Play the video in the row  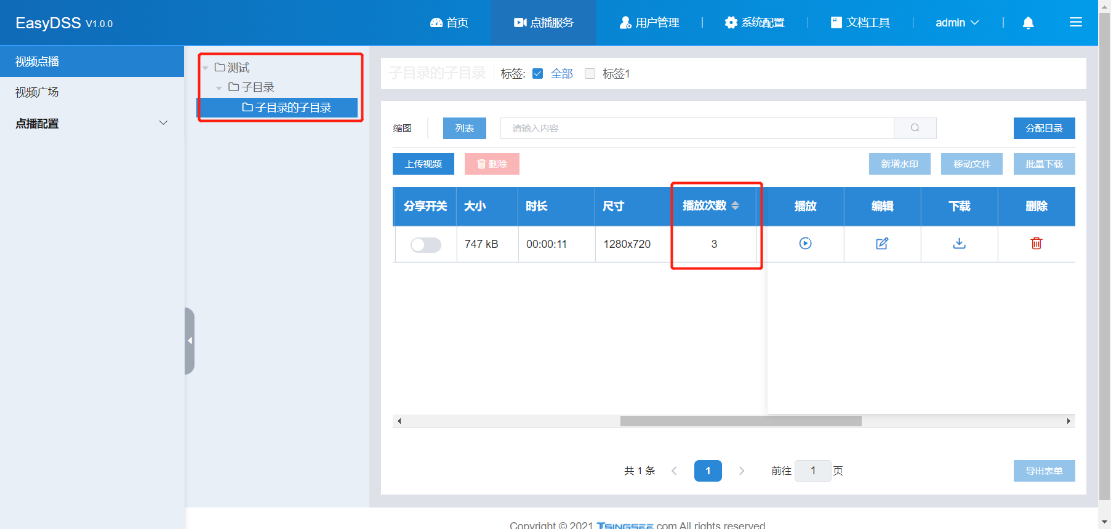click(805, 244)
